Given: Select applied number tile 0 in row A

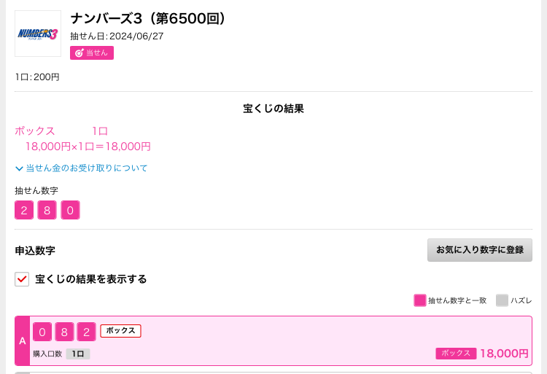Looking at the screenshot, I should click(42, 332).
